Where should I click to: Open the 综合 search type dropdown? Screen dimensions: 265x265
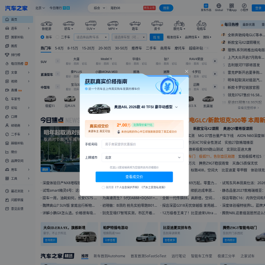[99, 8]
